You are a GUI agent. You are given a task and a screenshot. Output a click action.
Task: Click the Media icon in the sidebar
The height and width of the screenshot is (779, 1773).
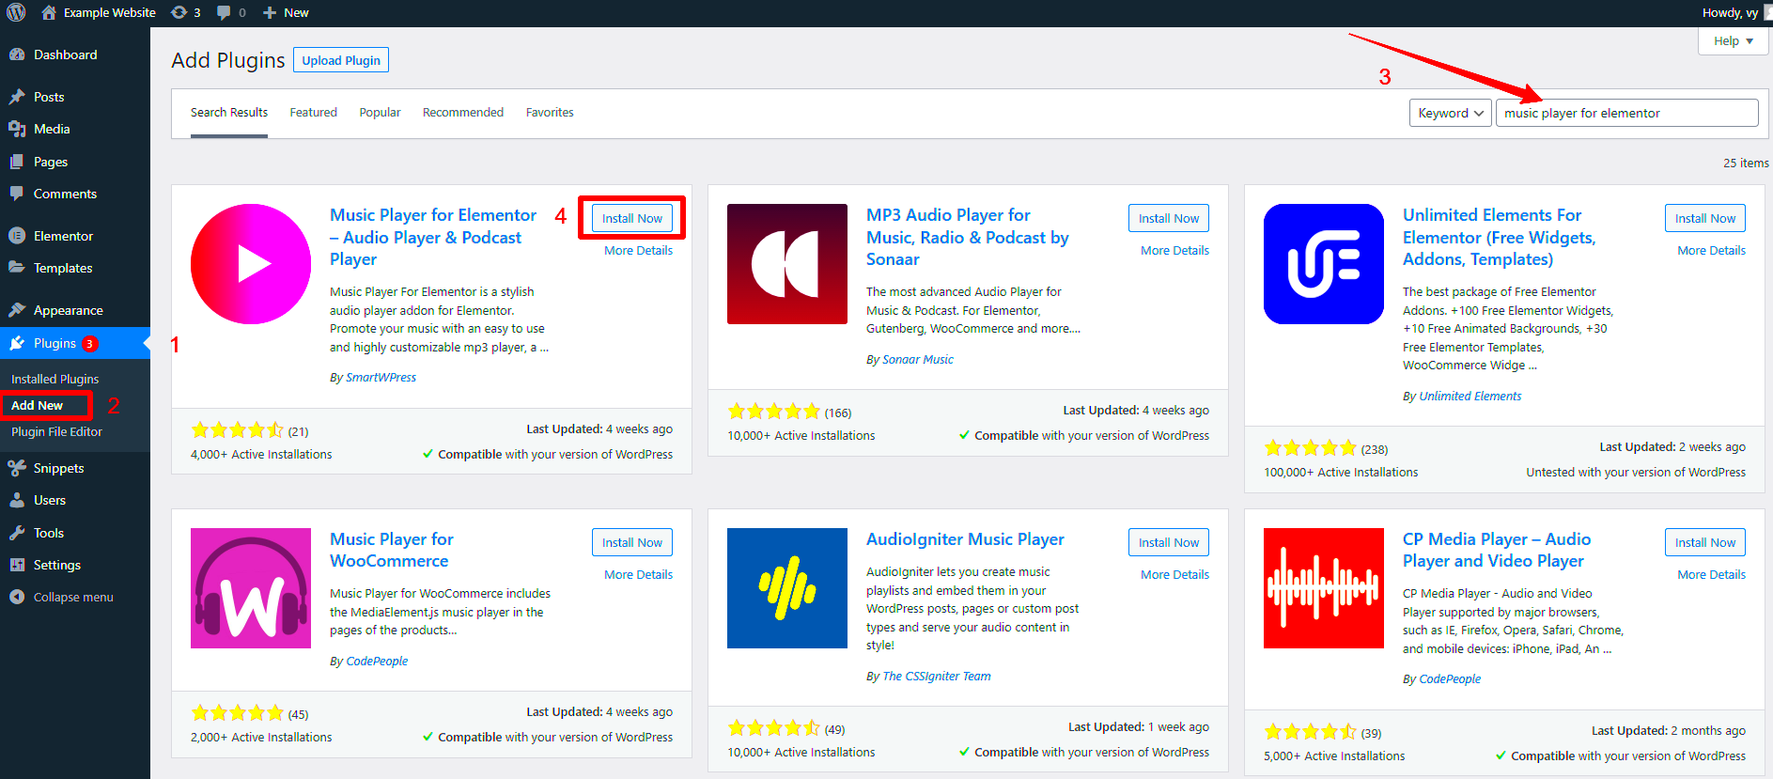[x=17, y=129]
